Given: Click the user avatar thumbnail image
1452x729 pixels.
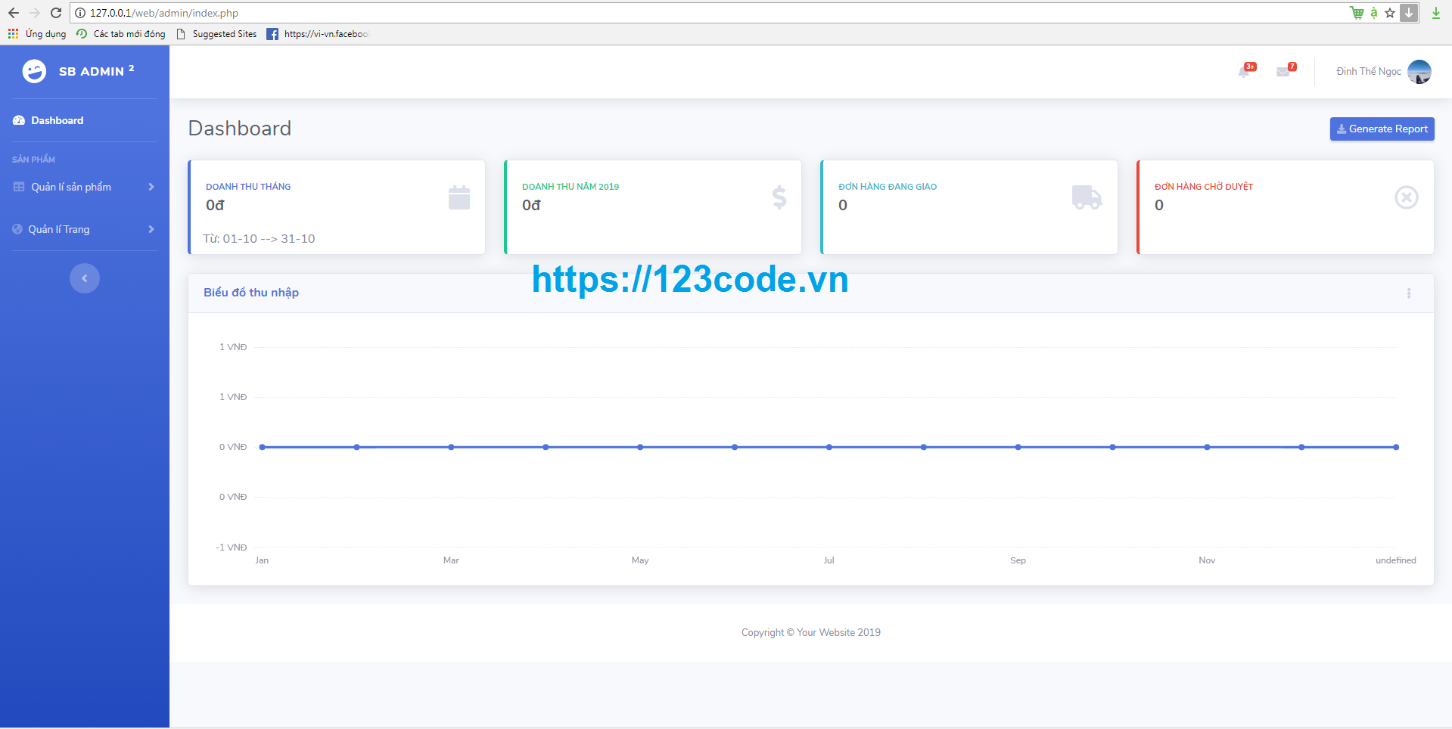Looking at the screenshot, I should (1420, 71).
